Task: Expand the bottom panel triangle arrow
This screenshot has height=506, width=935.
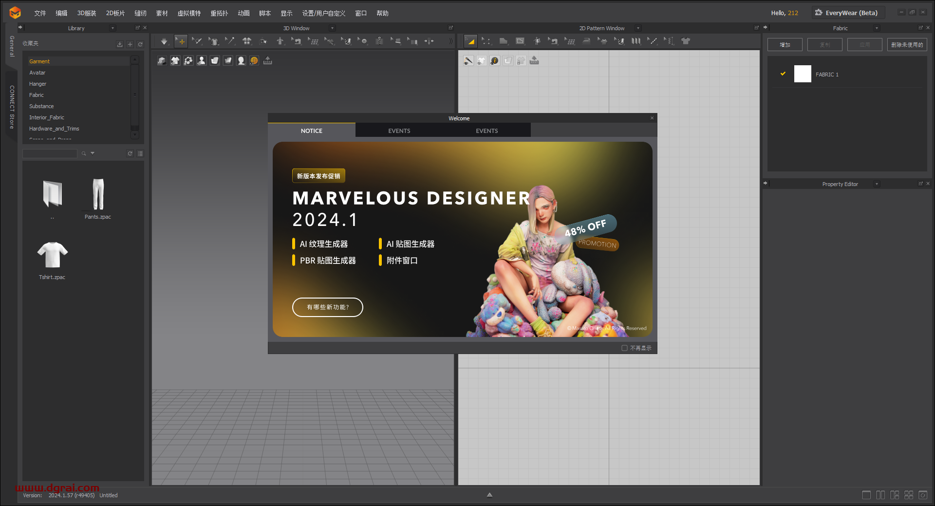Action: click(x=489, y=495)
